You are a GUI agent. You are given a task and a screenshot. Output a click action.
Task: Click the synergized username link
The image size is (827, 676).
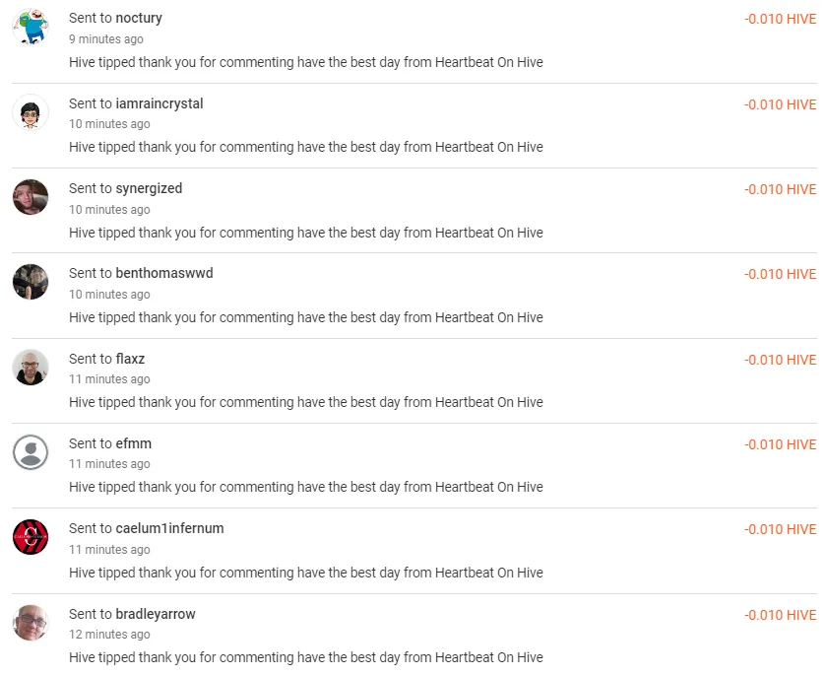(x=149, y=188)
